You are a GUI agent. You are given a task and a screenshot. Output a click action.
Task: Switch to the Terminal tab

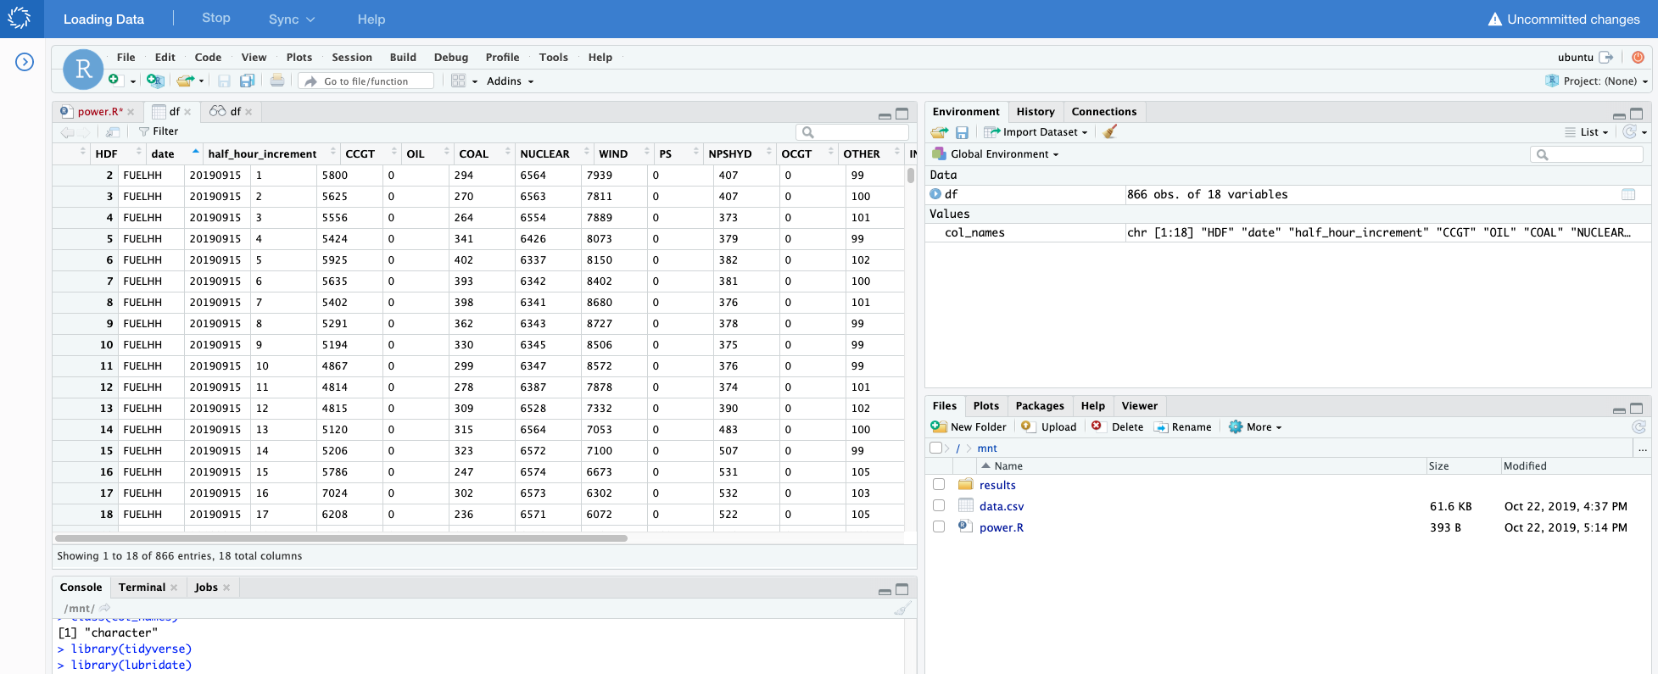pos(142,587)
